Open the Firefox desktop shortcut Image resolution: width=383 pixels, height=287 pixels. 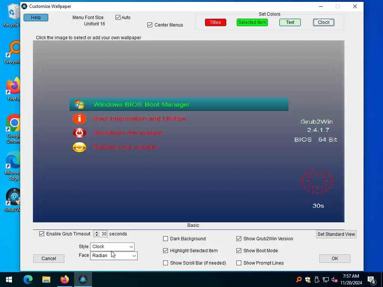(13, 89)
